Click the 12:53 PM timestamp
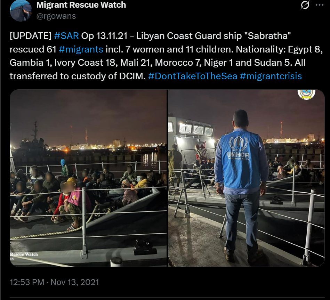Screen dimensions: 330x300 pyautogui.click(x=27, y=282)
